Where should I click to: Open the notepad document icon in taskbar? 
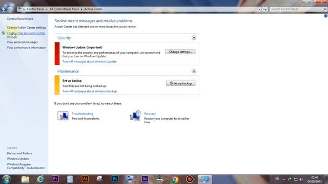click(x=70, y=179)
